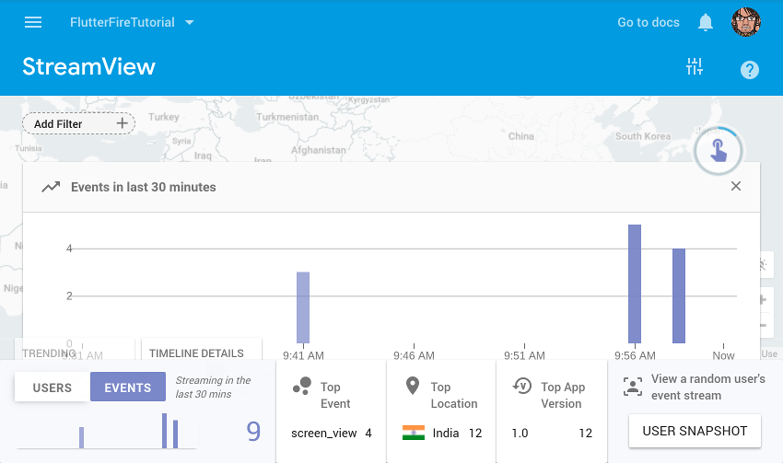Click the Events in last 30 minutes title
This screenshot has width=783, height=463.
click(x=144, y=187)
